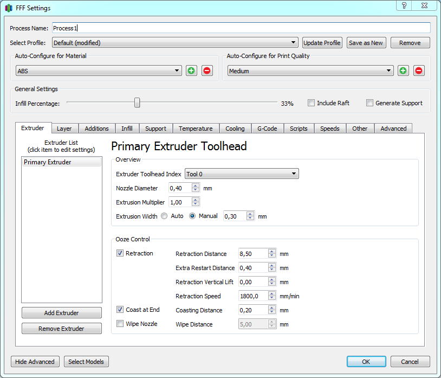441x378 pixels.
Task: Decrease Coasting Distance with down arrow
Action: [x=271, y=312]
